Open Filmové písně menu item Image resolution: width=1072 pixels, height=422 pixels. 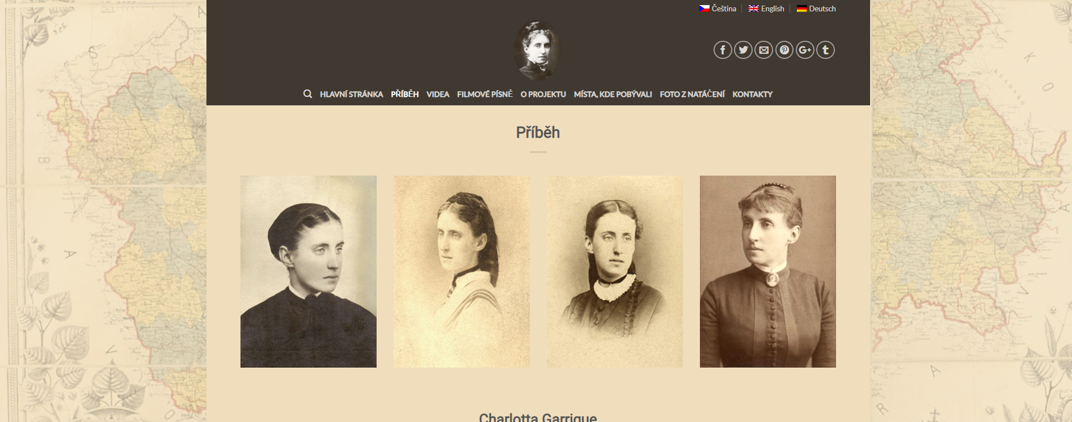click(484, 94)
